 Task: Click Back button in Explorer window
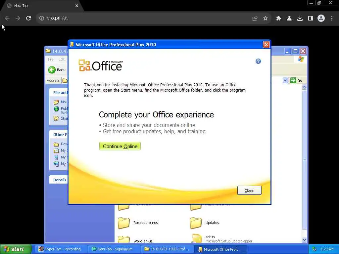(56, 70)
